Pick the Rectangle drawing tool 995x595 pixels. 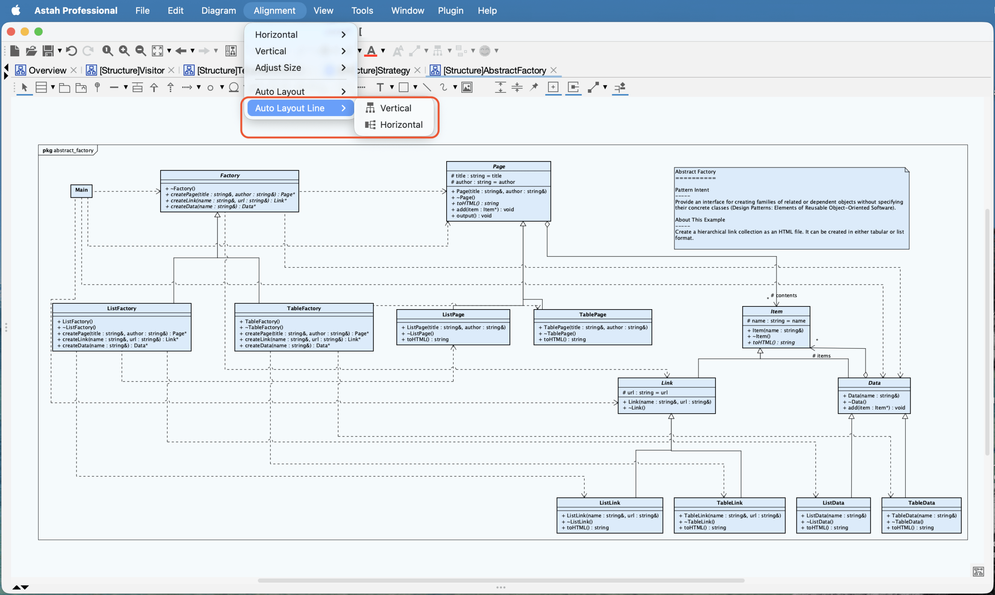click(x=403, y=87)
